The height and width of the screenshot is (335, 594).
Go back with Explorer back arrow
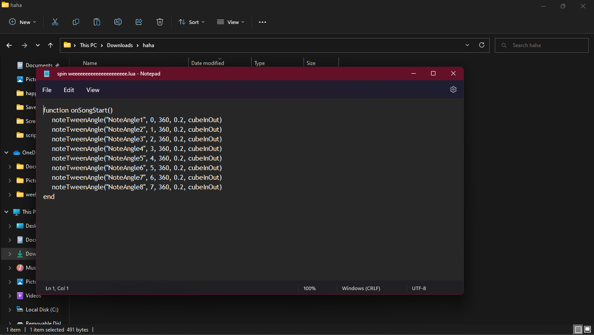[x=9, y=45]
